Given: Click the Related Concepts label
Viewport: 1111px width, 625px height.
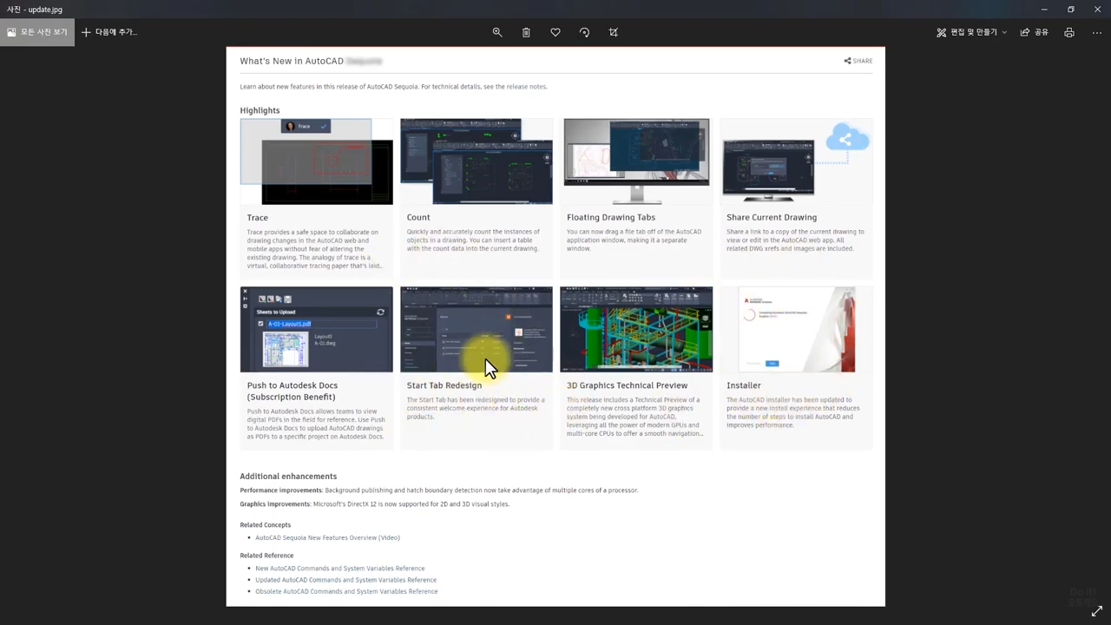Looking at the screenshot, I should coord(266,525).
